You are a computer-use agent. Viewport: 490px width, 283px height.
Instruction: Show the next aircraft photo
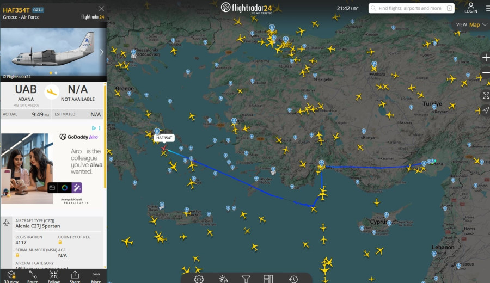(102, 52)
